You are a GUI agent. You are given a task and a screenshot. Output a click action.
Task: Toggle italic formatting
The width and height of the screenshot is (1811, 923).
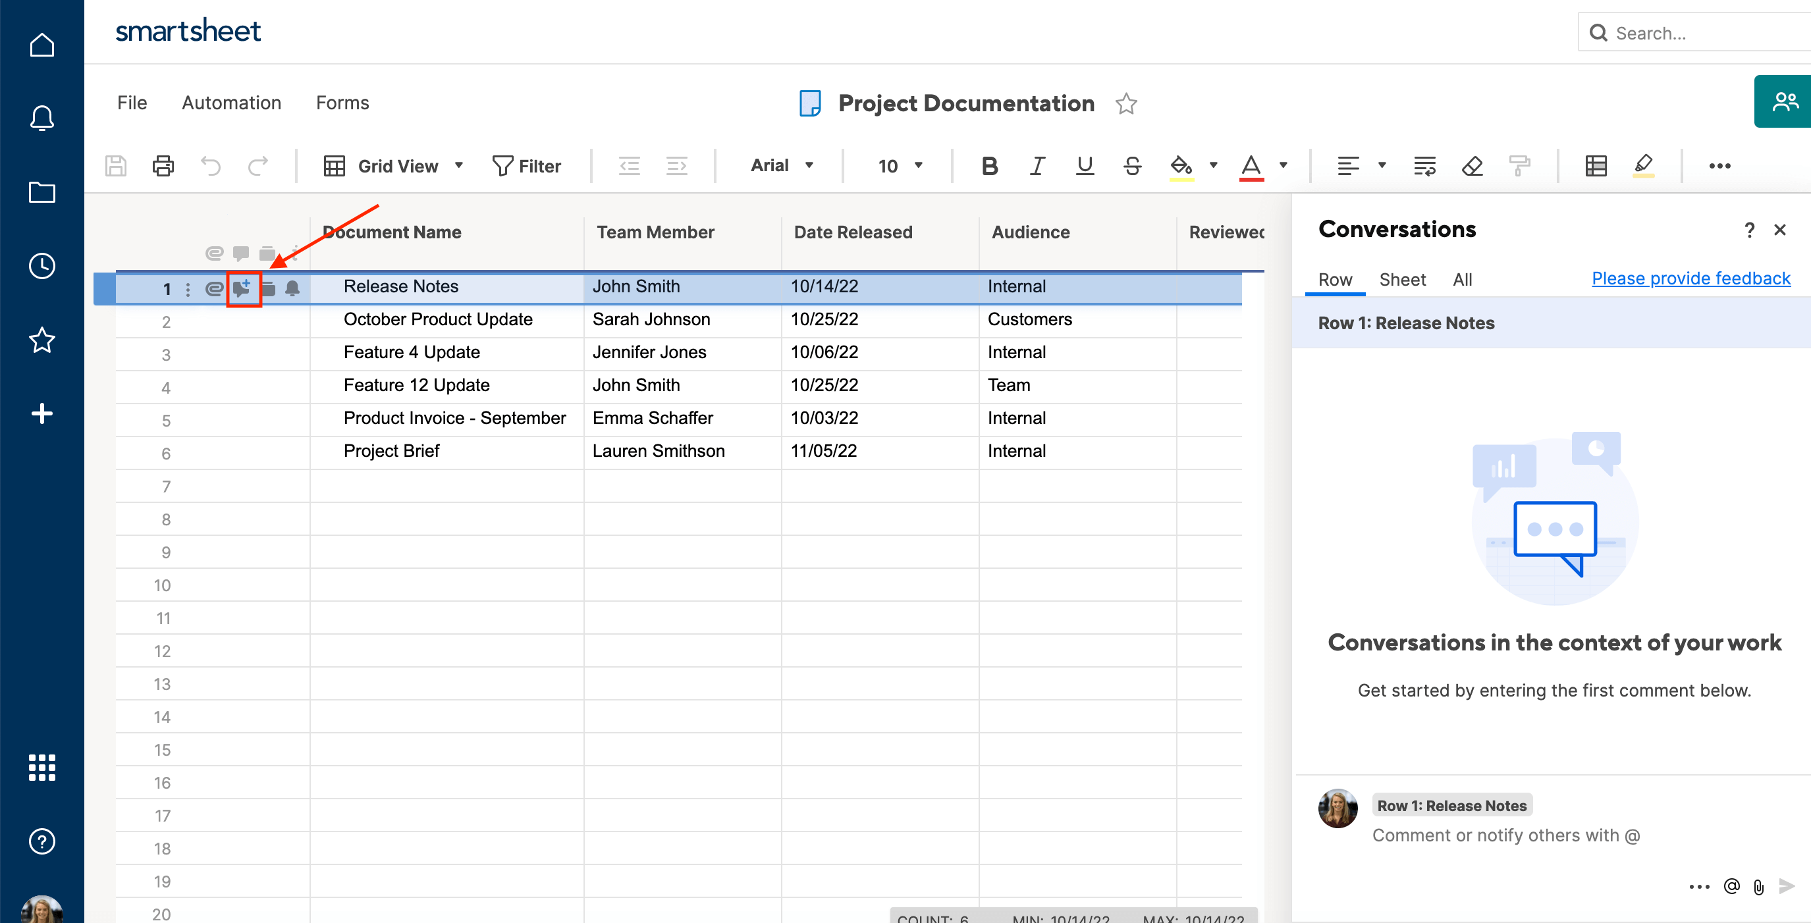tap(1037, 165)
